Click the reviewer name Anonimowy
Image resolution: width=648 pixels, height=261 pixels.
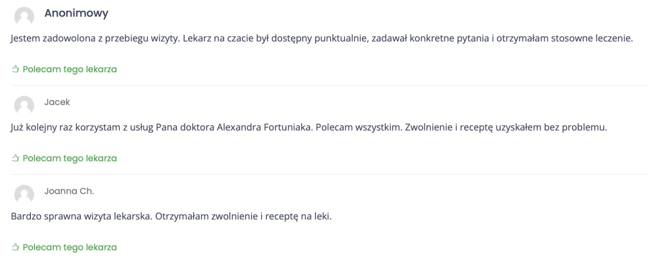click(76, 14)
